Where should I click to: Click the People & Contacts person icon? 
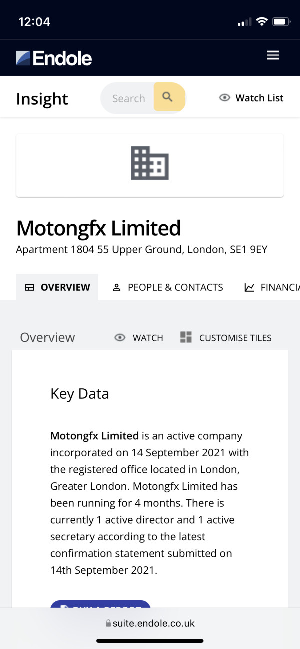click(117, 287)
